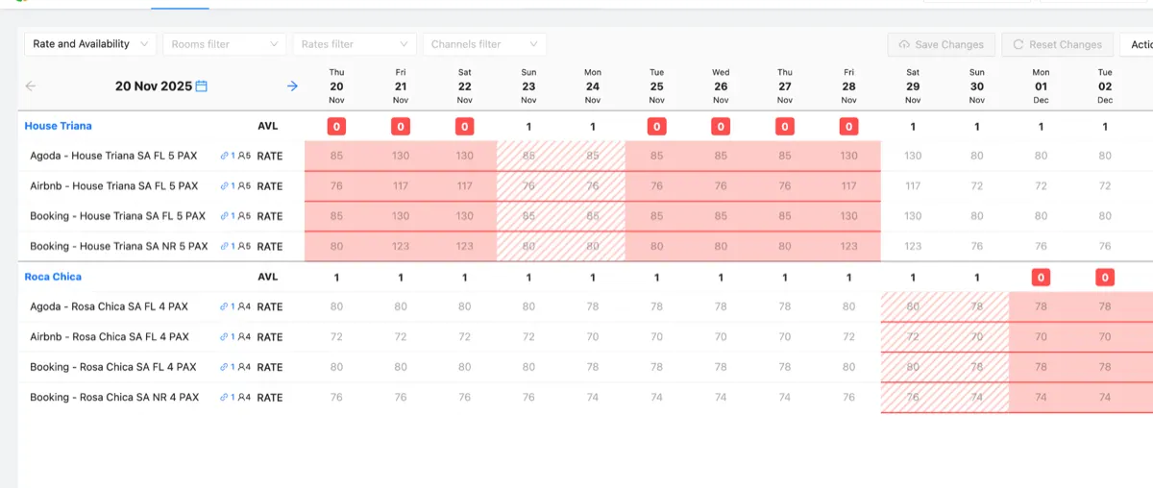Select Agoda House Triana rate for Sat 29 Nov
This screenshot has width=1153, height=488.
(x=913, y=156)
